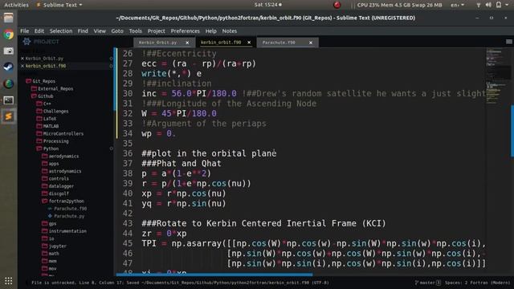Click the master git branch indicator
514x289 pixels.
click(x=427, y=283)
